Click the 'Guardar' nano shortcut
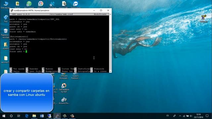212x119 pixels. 32,69
